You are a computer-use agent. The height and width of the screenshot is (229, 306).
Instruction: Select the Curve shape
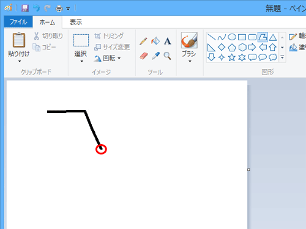click(222, 37)
